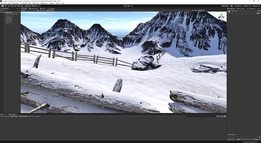This screenshot has width=261, height=143.
Task: Open the AssetBundle None dropdown
Action: [245, 139]
